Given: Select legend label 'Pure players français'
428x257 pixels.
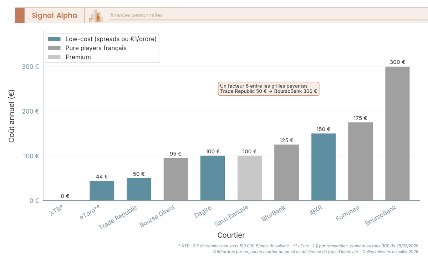Looking at the screenshot, I should click(x=96, y=48).
